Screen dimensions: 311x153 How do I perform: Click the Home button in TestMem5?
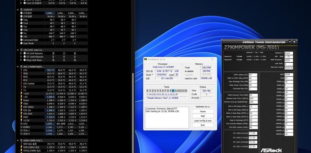203,111
